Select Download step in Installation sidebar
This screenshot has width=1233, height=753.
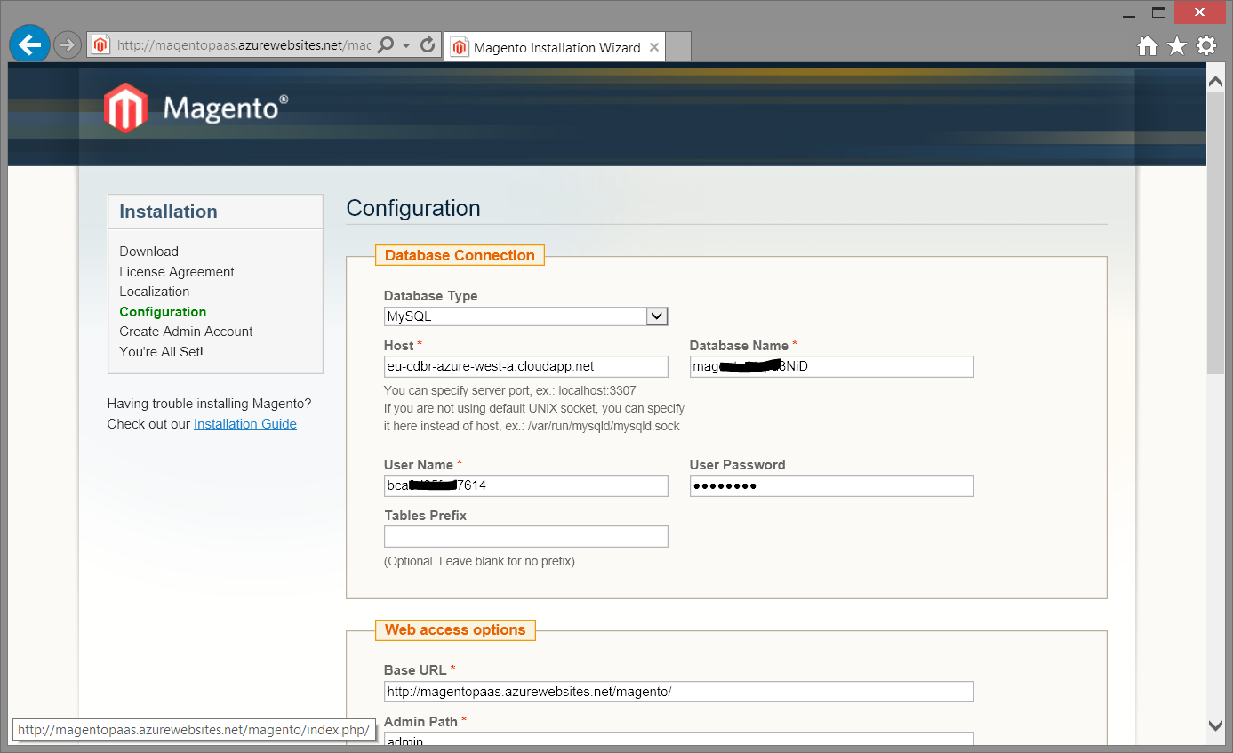(149, 252)
